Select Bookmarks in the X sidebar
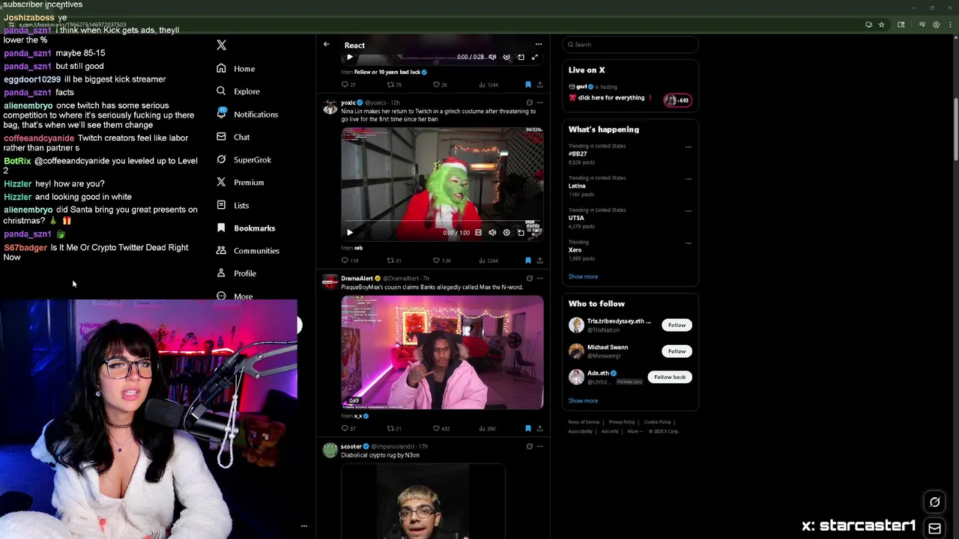 coord(245,228)
